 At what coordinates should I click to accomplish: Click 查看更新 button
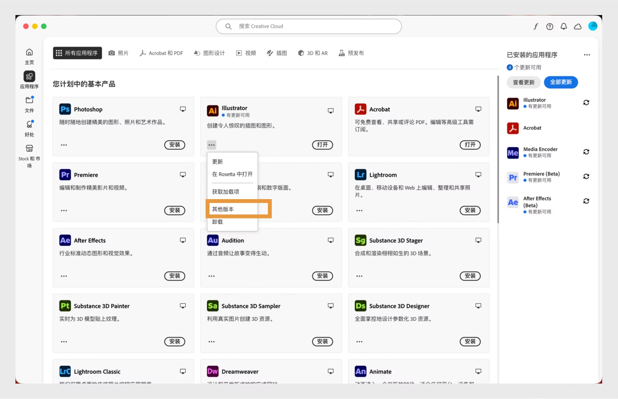(524, 82)
